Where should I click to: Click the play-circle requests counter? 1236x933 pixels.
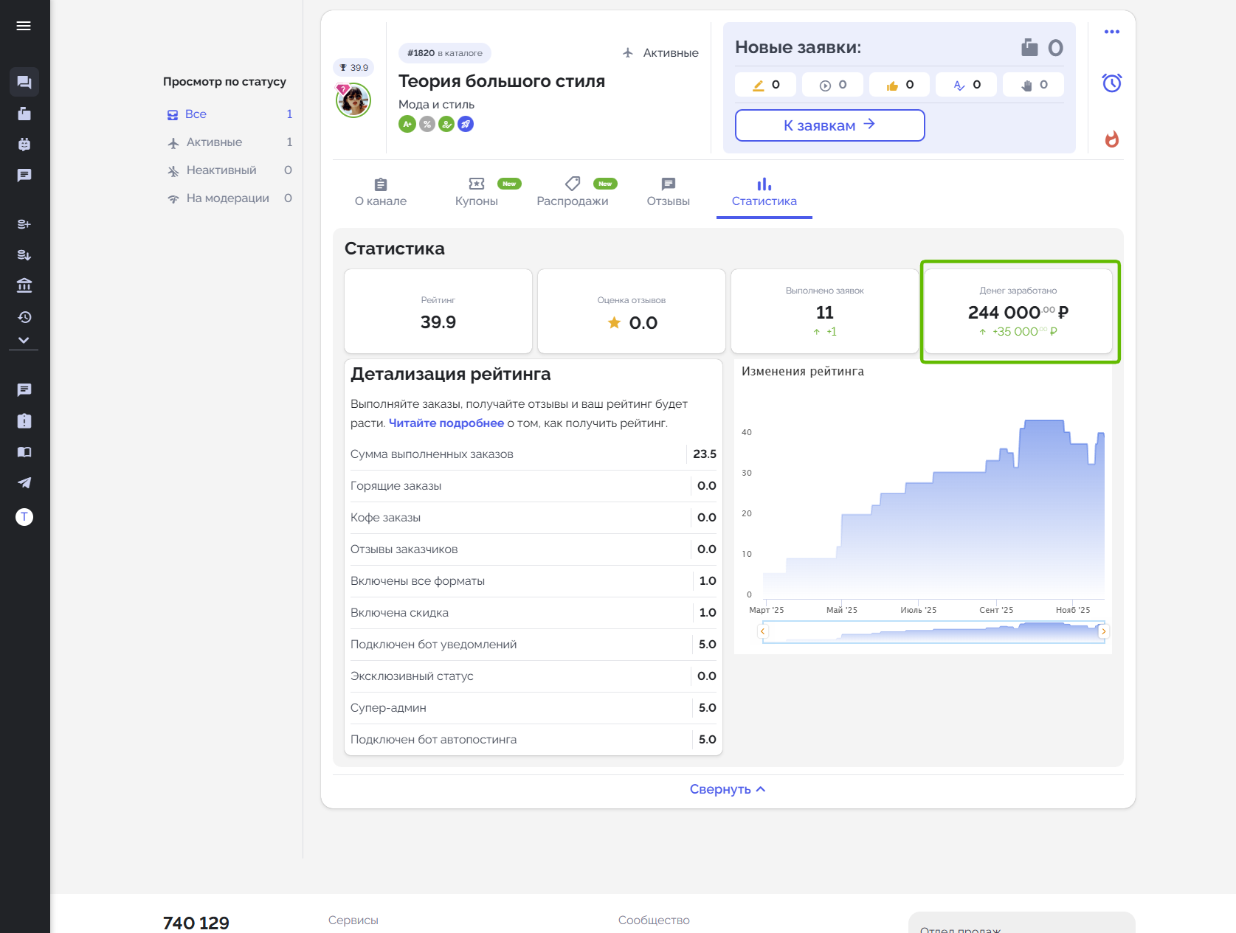[x=832, y=85]
